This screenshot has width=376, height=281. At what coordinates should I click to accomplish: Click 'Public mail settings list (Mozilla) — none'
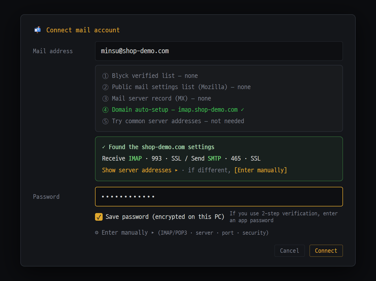coord(177,87)
